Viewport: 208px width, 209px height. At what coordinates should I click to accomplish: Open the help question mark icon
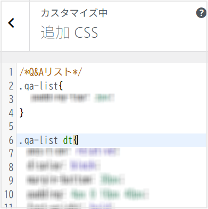pyautogui.click(x=201, y=13)
